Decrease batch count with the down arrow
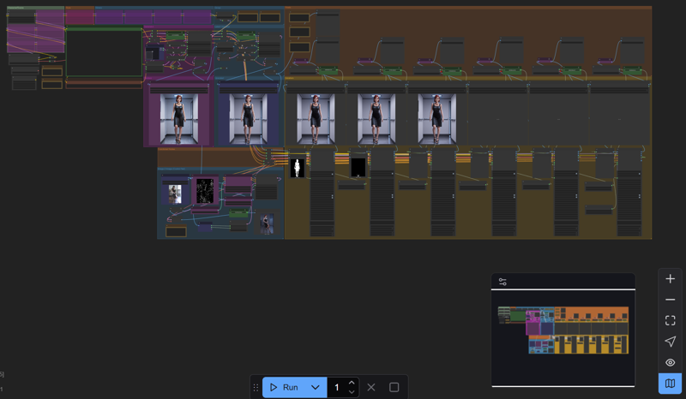The height and width of the screenshot is (399, 686). click(352, 392)
